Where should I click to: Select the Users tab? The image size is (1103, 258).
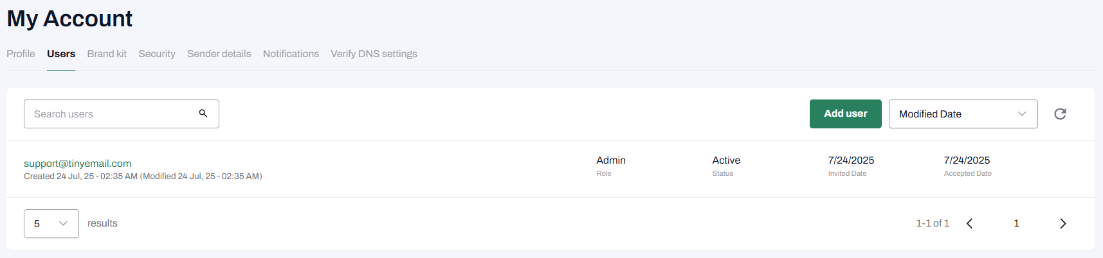click(x=61, y=54)
